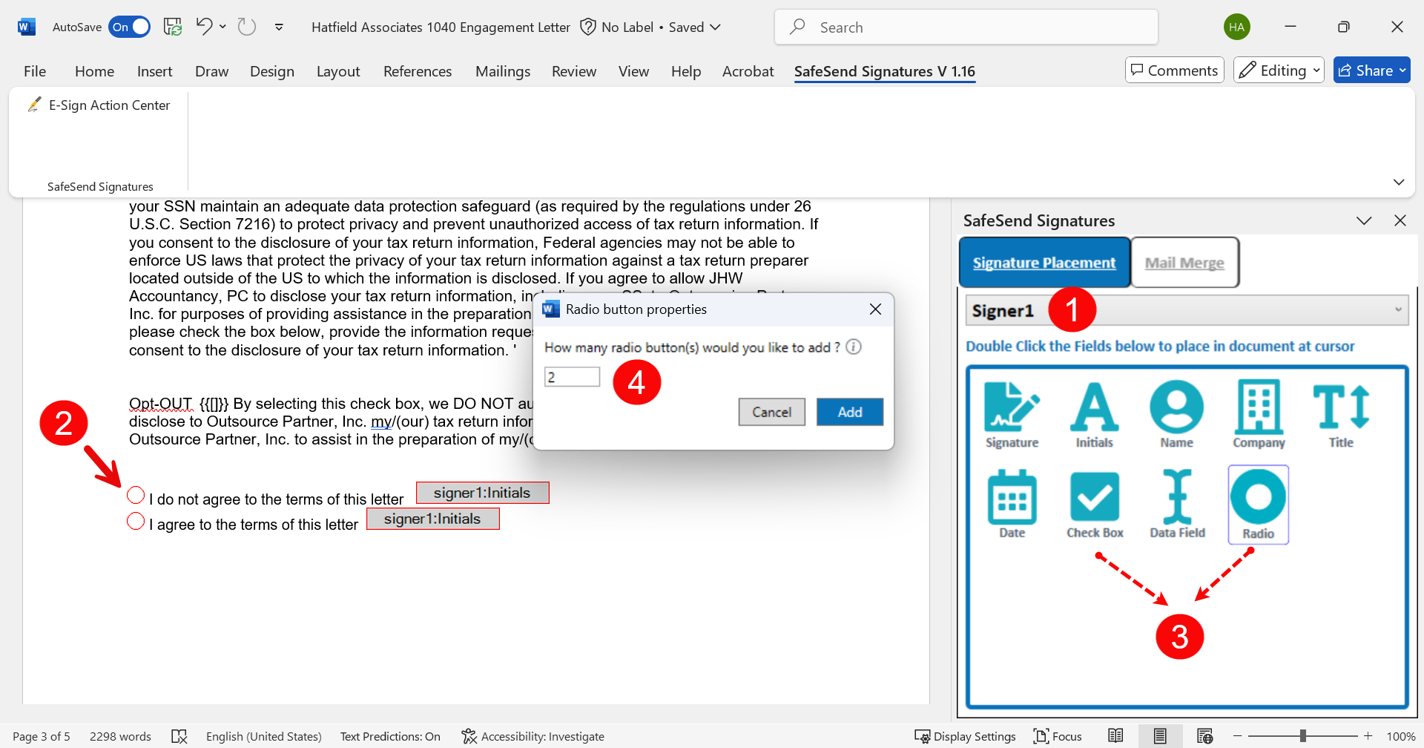Click the Save icon in title bar
Screen dimensions: 1424x748
point(173,27)
